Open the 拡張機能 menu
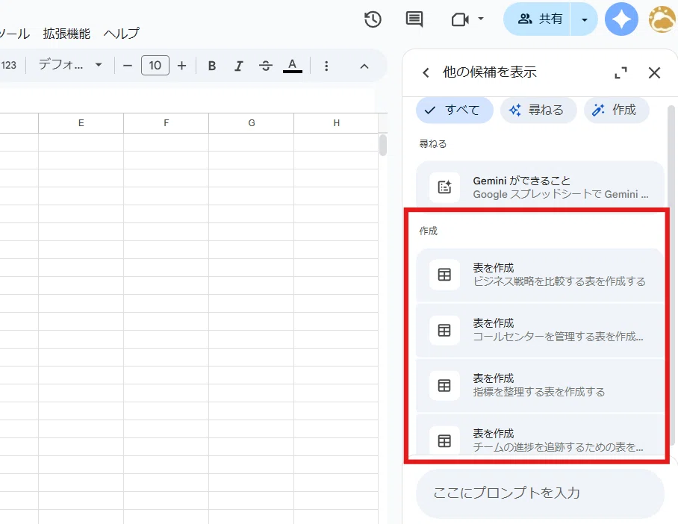 (x=66, y=34)
